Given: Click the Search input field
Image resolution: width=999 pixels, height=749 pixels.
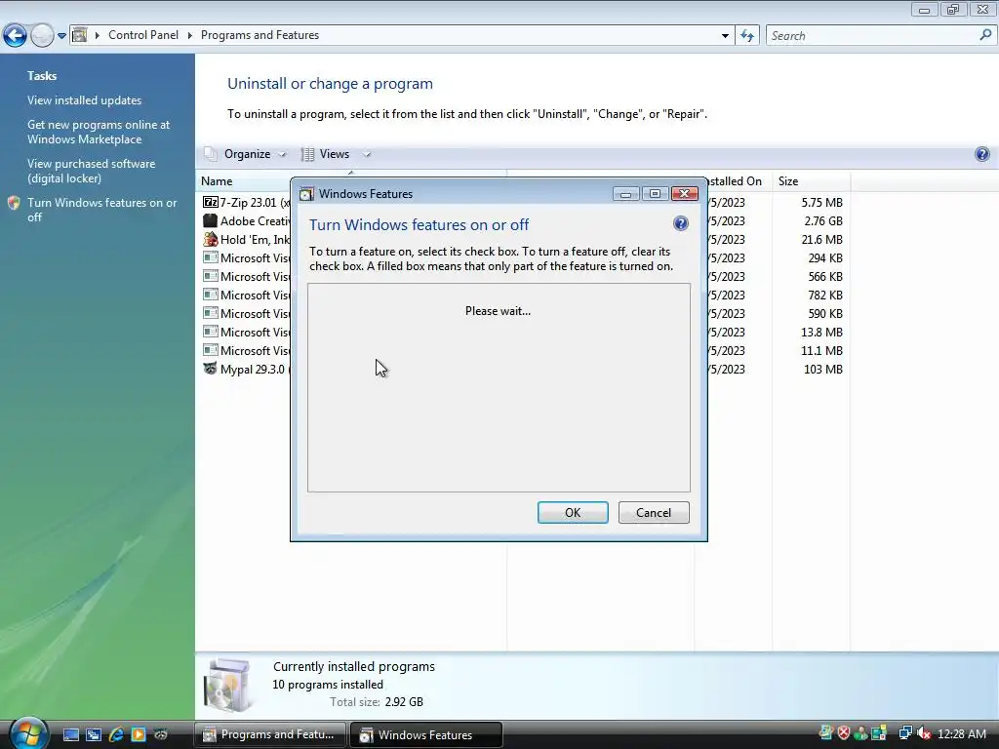Looking at the screenshot, I should click(871, 36).
